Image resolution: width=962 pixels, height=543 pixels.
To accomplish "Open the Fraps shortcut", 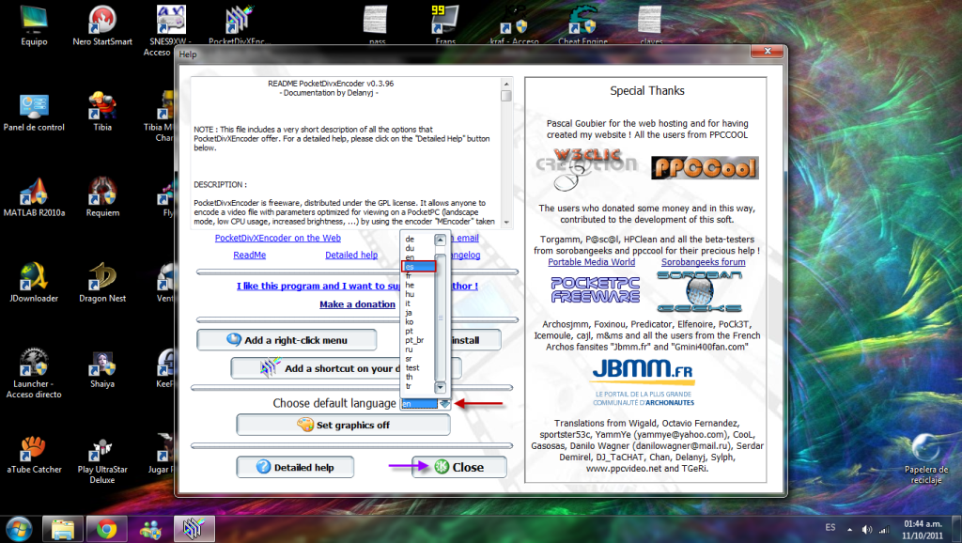I will pos(445,25).
